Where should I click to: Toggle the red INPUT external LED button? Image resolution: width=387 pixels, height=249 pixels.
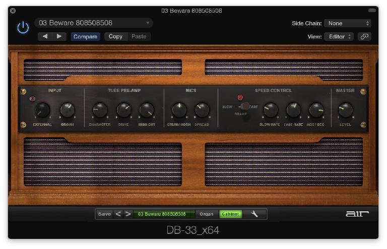click(32, 98)
